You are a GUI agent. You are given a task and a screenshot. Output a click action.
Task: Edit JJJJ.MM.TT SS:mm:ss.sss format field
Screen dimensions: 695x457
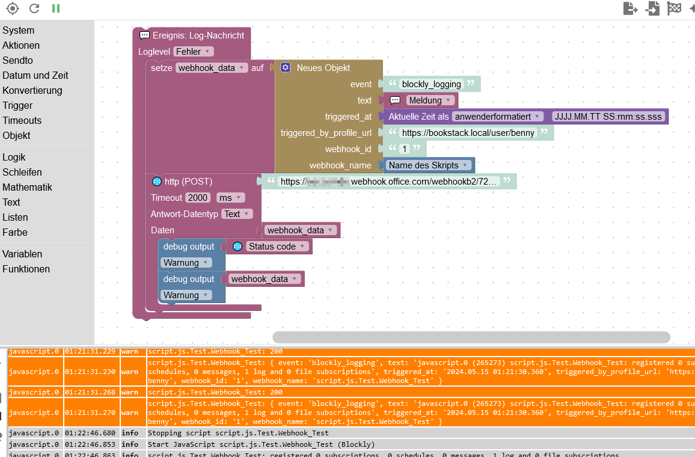tap(608, 117)
